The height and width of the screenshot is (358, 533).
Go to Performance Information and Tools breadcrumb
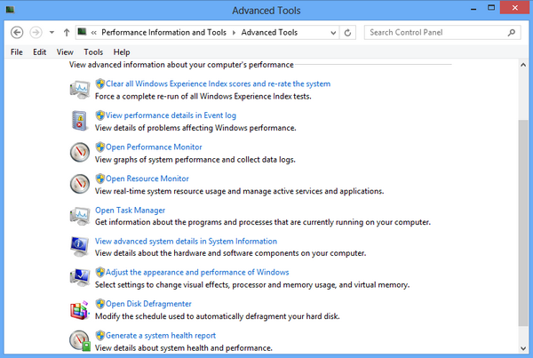pyautogui.click(x=163, y=32)
